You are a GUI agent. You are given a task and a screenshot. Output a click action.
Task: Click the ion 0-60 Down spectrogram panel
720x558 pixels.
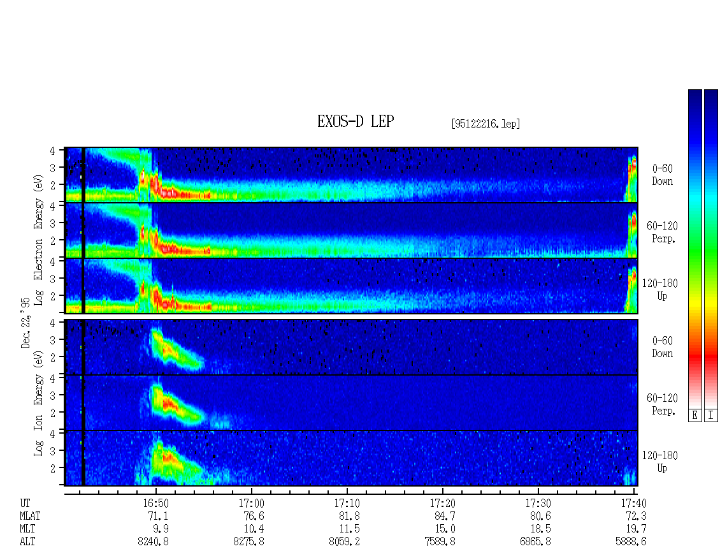pyautogui.click(x=351, y=347)
